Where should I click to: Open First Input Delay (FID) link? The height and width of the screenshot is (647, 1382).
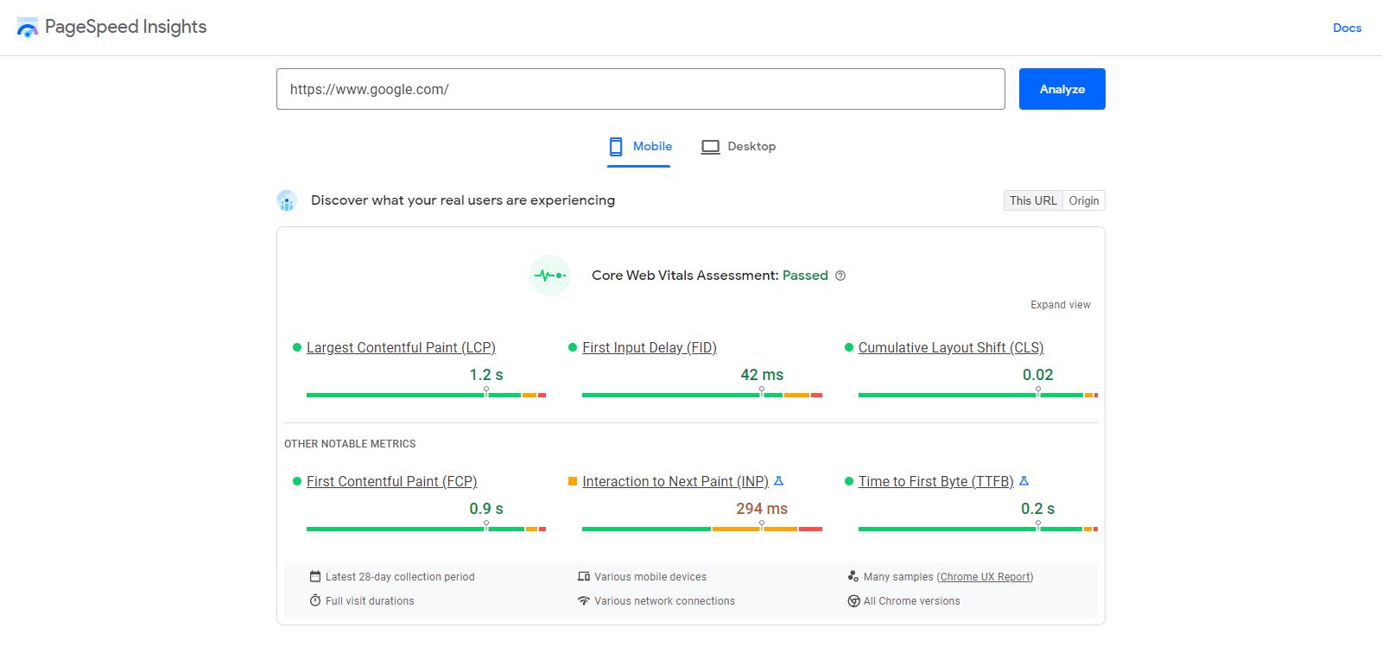650,347
